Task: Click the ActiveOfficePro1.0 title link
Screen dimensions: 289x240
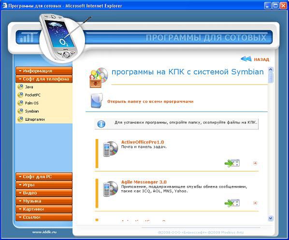Action: coord(143,142)
